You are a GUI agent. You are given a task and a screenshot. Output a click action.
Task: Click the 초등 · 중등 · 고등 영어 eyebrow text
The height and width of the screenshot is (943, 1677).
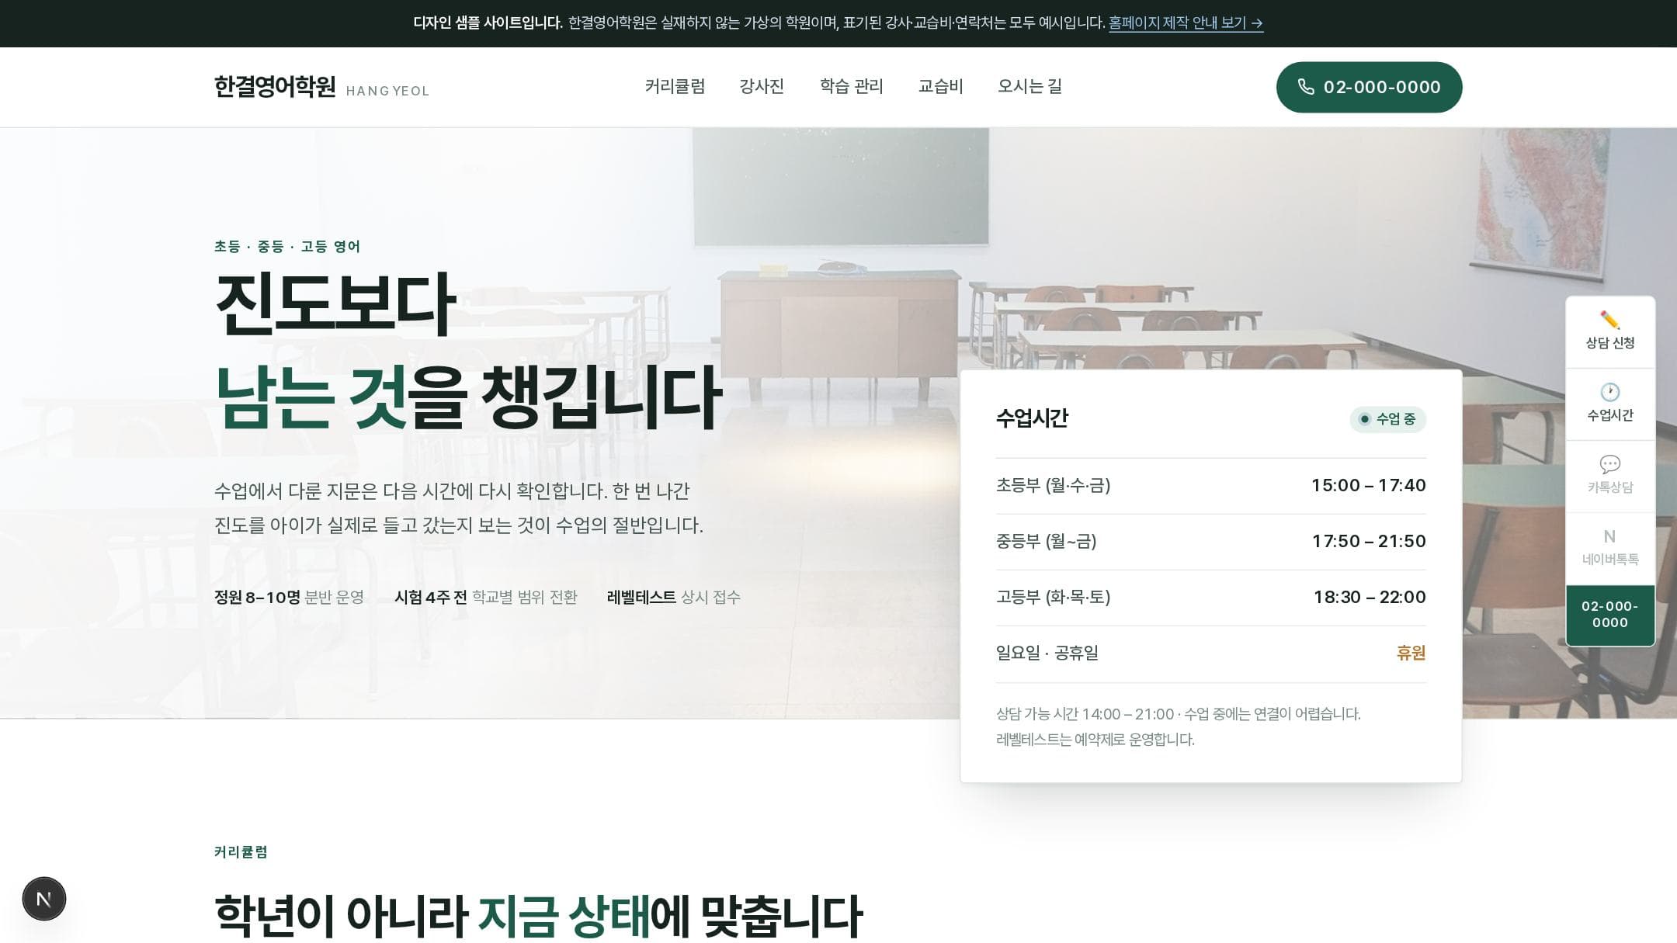[287, 247]
